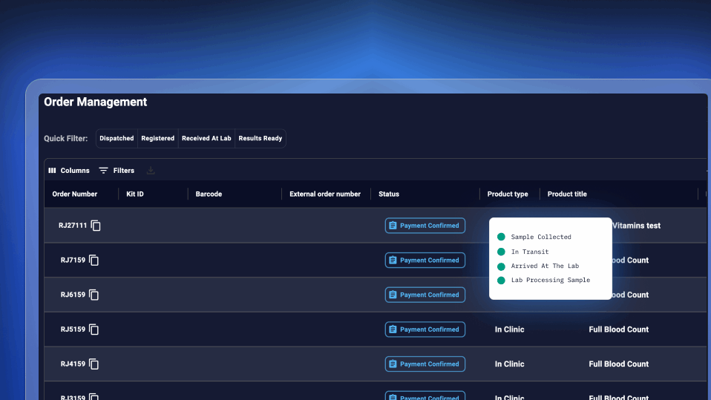Copy order number RJ4159
The height and width of the screenshot is (400, 711).
click(94, 364)
